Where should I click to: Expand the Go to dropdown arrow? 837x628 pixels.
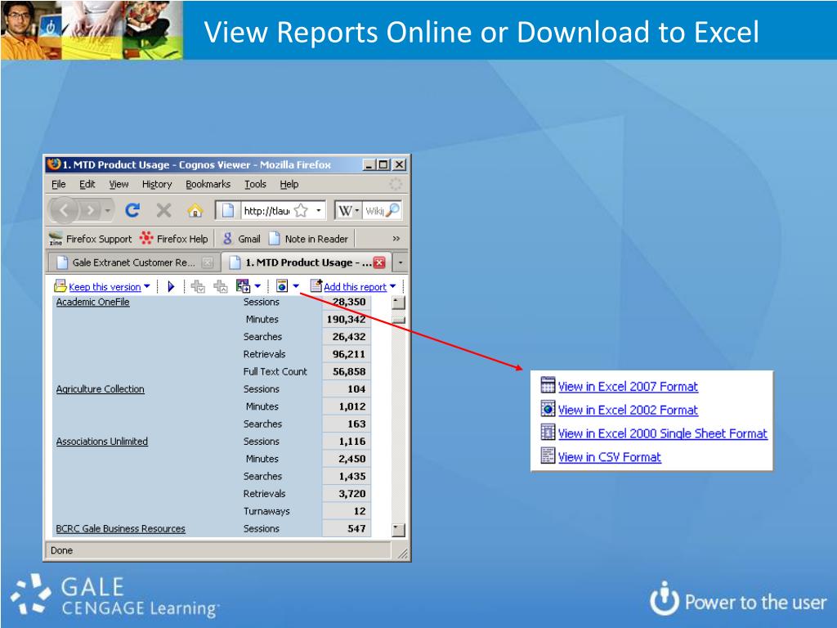(257, 286)
